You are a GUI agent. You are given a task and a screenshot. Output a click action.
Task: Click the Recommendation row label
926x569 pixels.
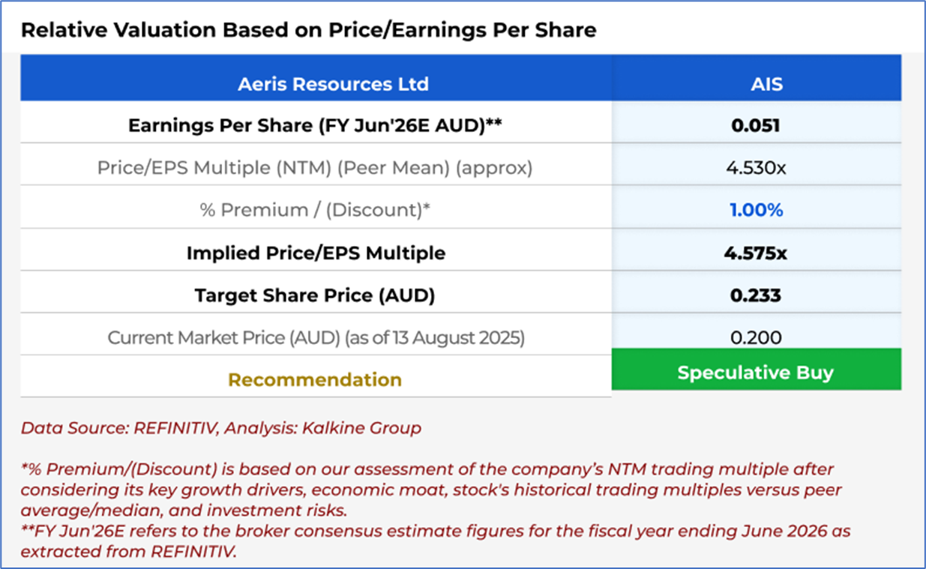point(315,379)
